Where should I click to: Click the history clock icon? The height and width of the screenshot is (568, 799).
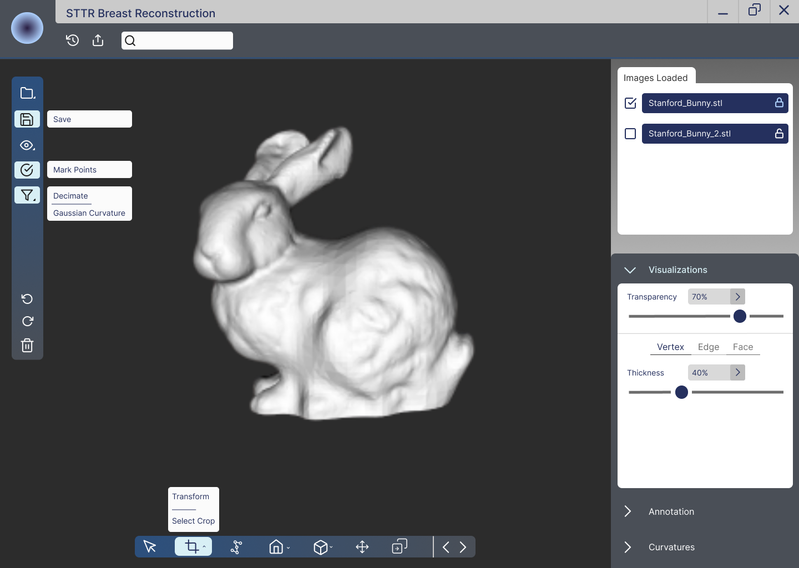tap(72, 40)
